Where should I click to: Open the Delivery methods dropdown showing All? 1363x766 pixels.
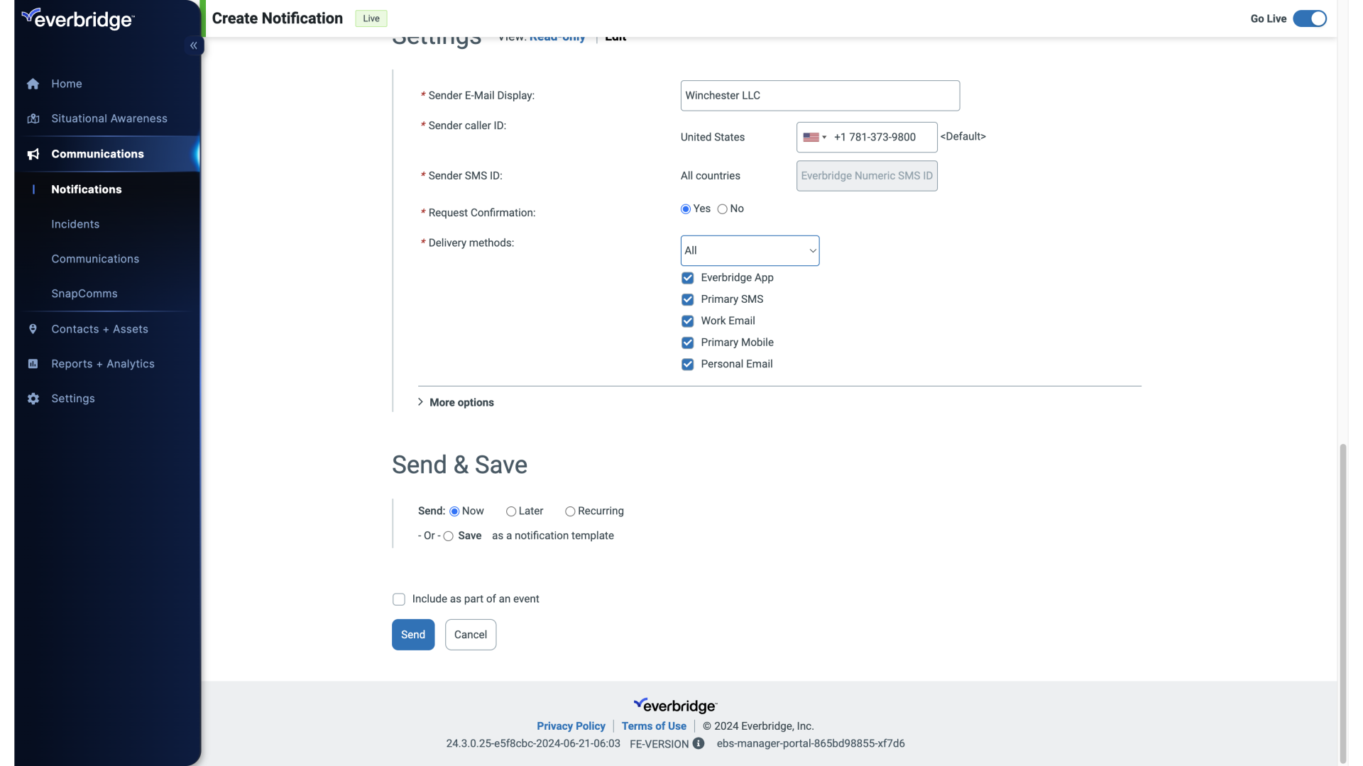(x=750, y=250)
